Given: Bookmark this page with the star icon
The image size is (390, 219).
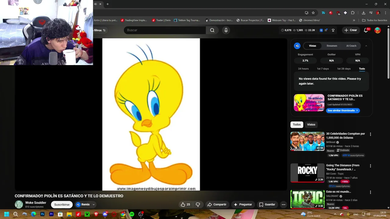Looking at the screenshot, I should [313, 13].
